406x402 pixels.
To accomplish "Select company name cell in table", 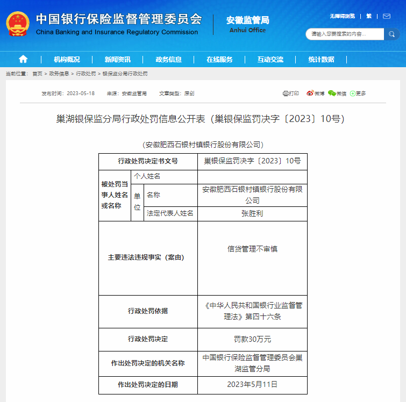I will (x=252, y=195).
